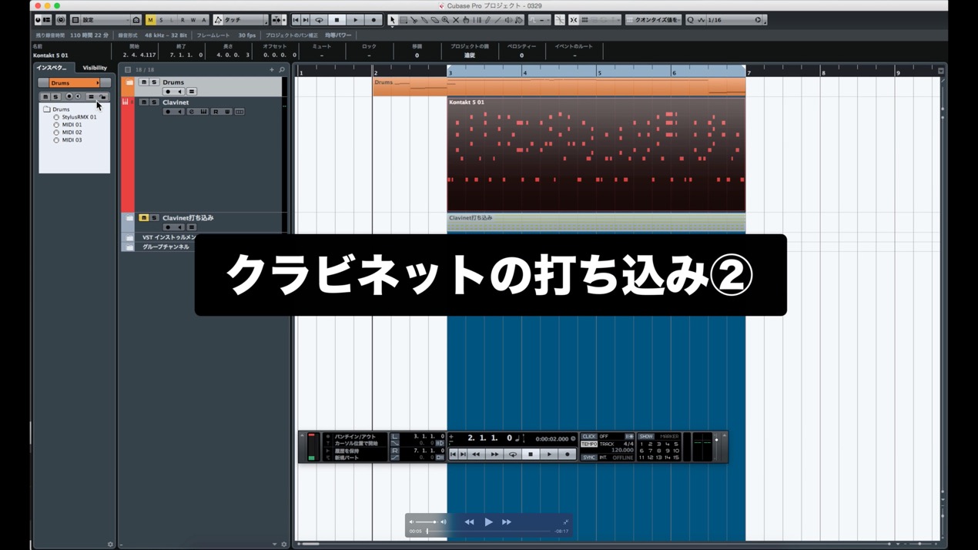Click the search tracks magnifier icon
978x550 pixels.
pyautogui.click(x=282, y=69)
